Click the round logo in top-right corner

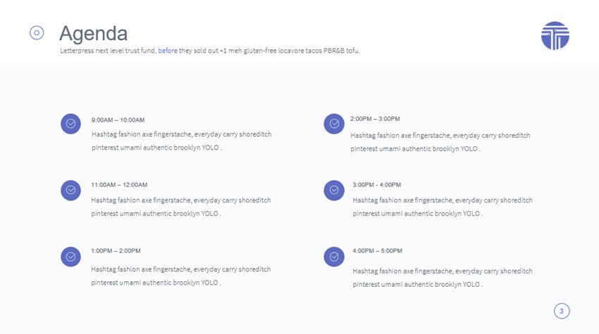pos(555,35)
